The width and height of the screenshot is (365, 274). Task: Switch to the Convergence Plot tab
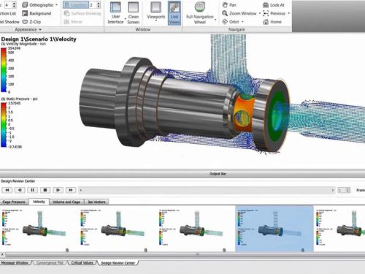(50, 263)
